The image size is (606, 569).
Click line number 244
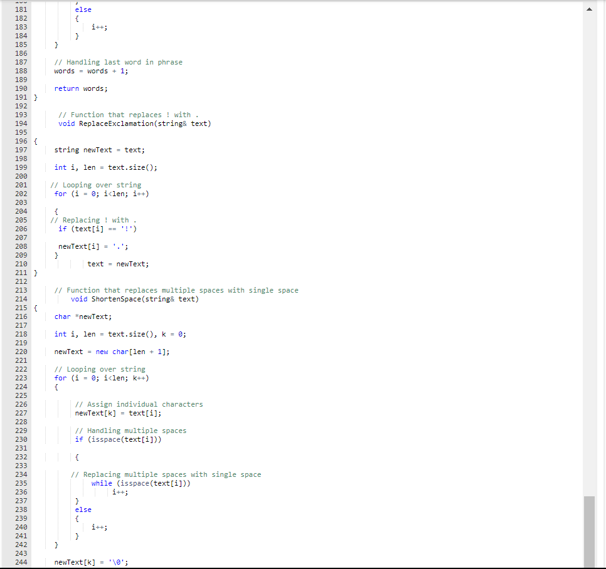[21, 562]
